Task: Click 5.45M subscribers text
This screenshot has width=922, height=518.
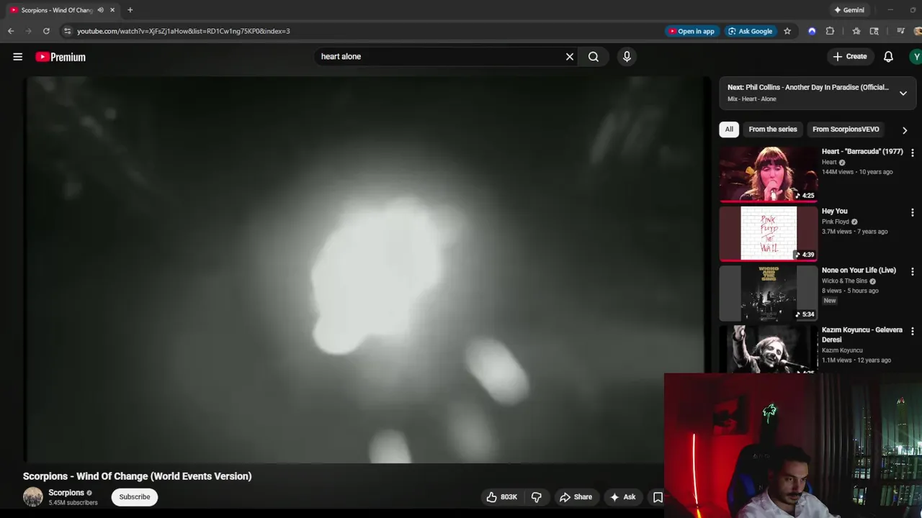Action: 73,503
